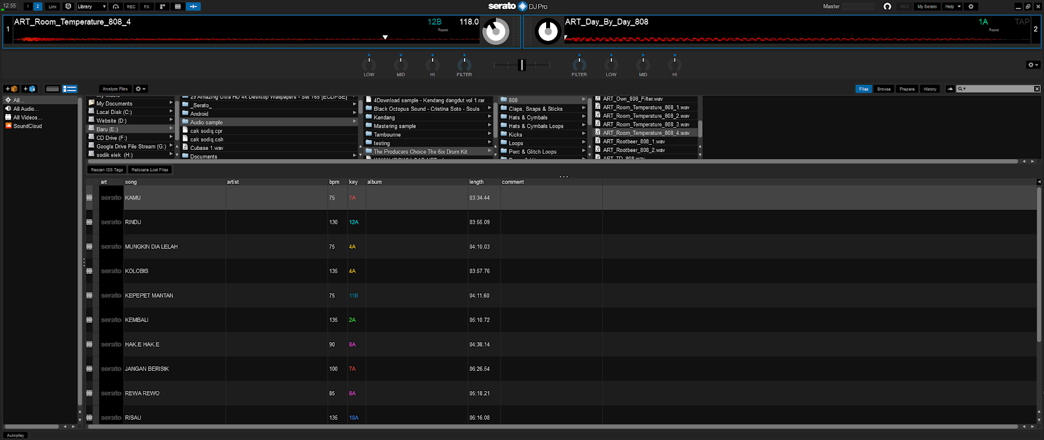Toggle the Link button

pos(53,7)
